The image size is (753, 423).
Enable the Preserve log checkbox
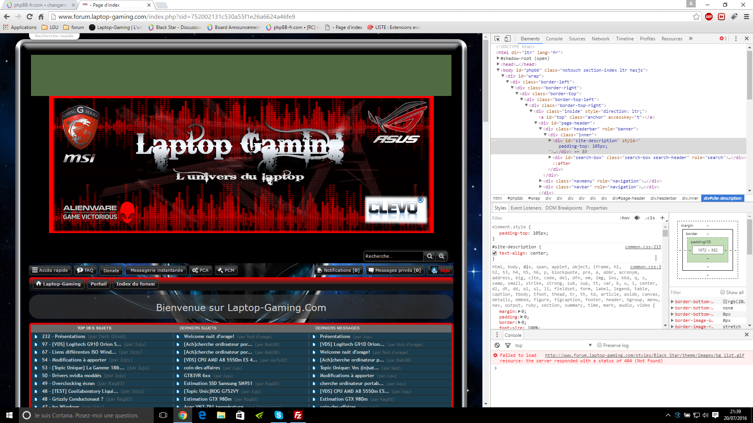coord(599,345)
